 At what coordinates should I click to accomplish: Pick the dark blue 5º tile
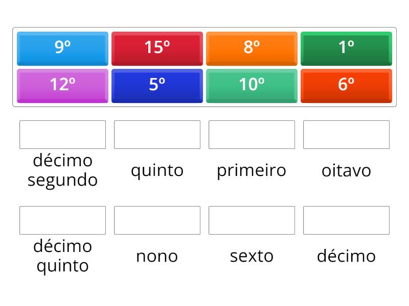[157, 86]
